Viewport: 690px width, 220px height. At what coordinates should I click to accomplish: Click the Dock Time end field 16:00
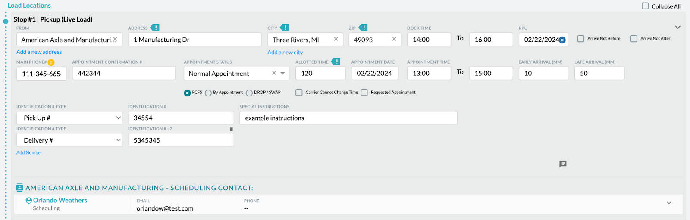(x=491, y=40)
